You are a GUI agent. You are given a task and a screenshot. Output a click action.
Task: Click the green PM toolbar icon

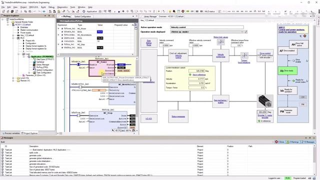[x=188, y=11]
